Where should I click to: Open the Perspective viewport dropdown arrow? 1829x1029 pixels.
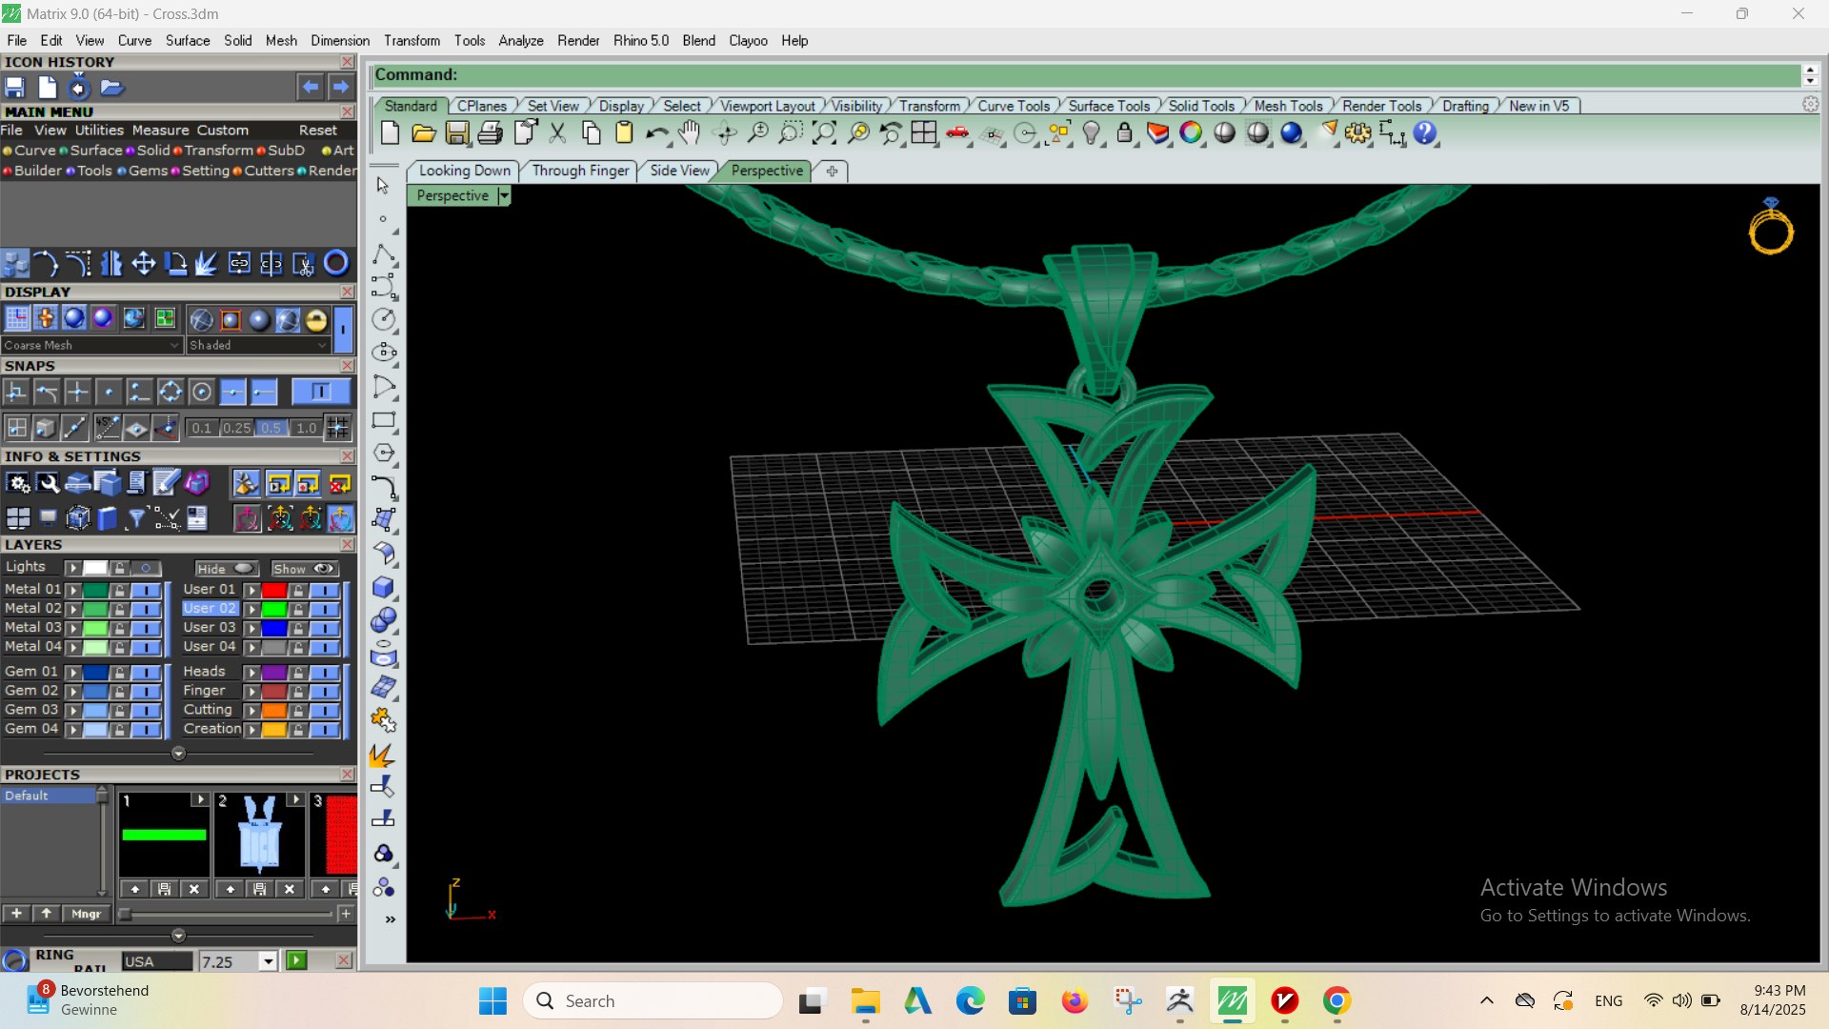point(504,195)
